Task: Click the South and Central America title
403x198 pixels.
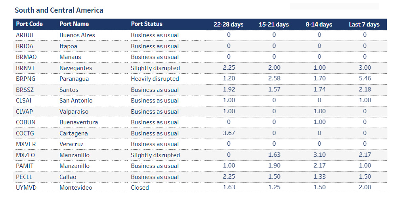Action: (59, 10)
